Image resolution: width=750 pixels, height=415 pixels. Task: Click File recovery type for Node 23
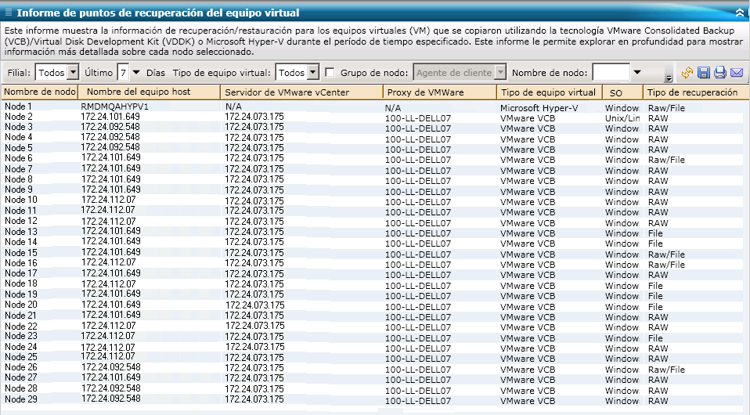point(655,338)
